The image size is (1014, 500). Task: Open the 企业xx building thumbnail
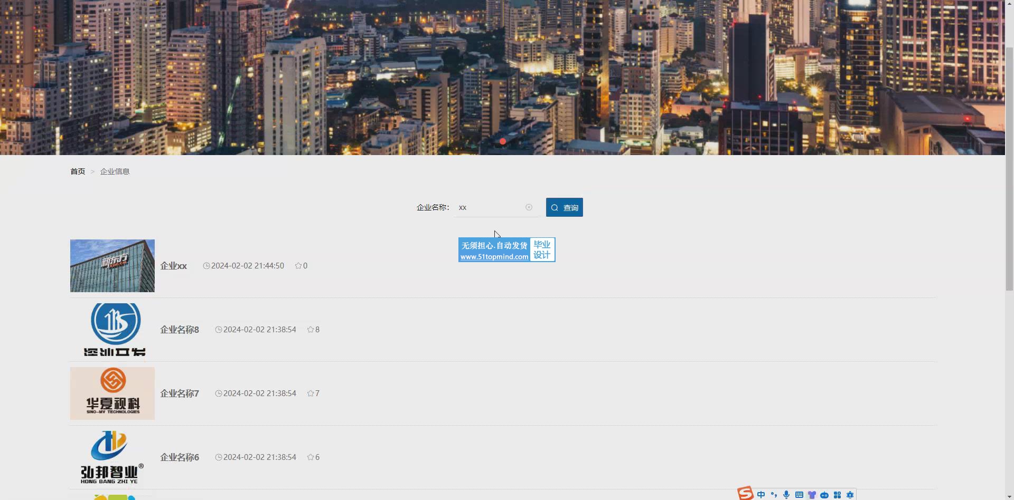coord(112,266)
